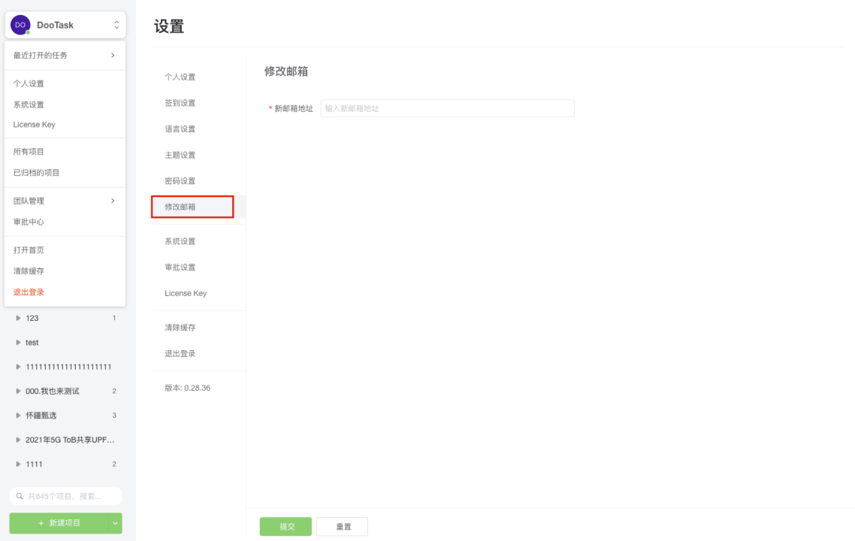The width and height of the screenshot is (855, 541).
Task: Expand the 怀疆甄选 project
Action: pos(18,415)
